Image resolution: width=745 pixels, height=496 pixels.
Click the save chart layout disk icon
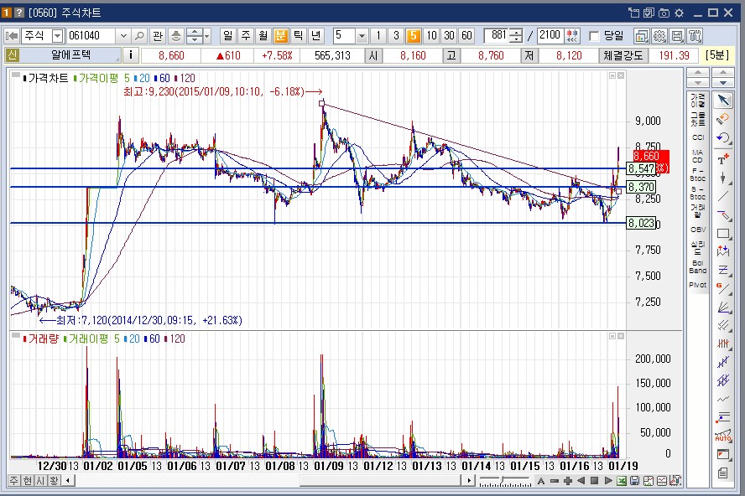678,35
